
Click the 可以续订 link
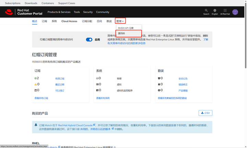[60, 90]
